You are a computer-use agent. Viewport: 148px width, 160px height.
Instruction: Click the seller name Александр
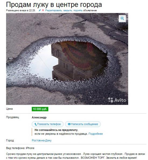39,118
